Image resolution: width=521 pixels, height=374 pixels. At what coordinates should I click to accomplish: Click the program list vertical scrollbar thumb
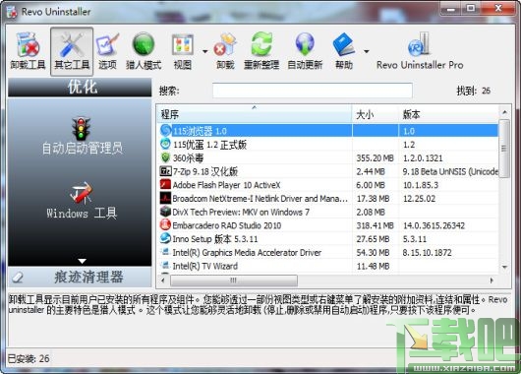(504, 149)
